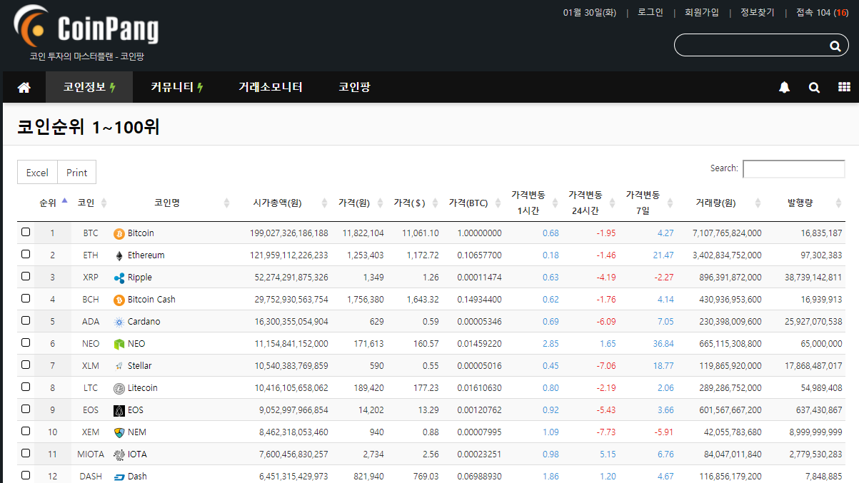The height and width of the screenshot is (483, 859).
Task: Click the home icon in the navigation bar
Action: [24, 87]
